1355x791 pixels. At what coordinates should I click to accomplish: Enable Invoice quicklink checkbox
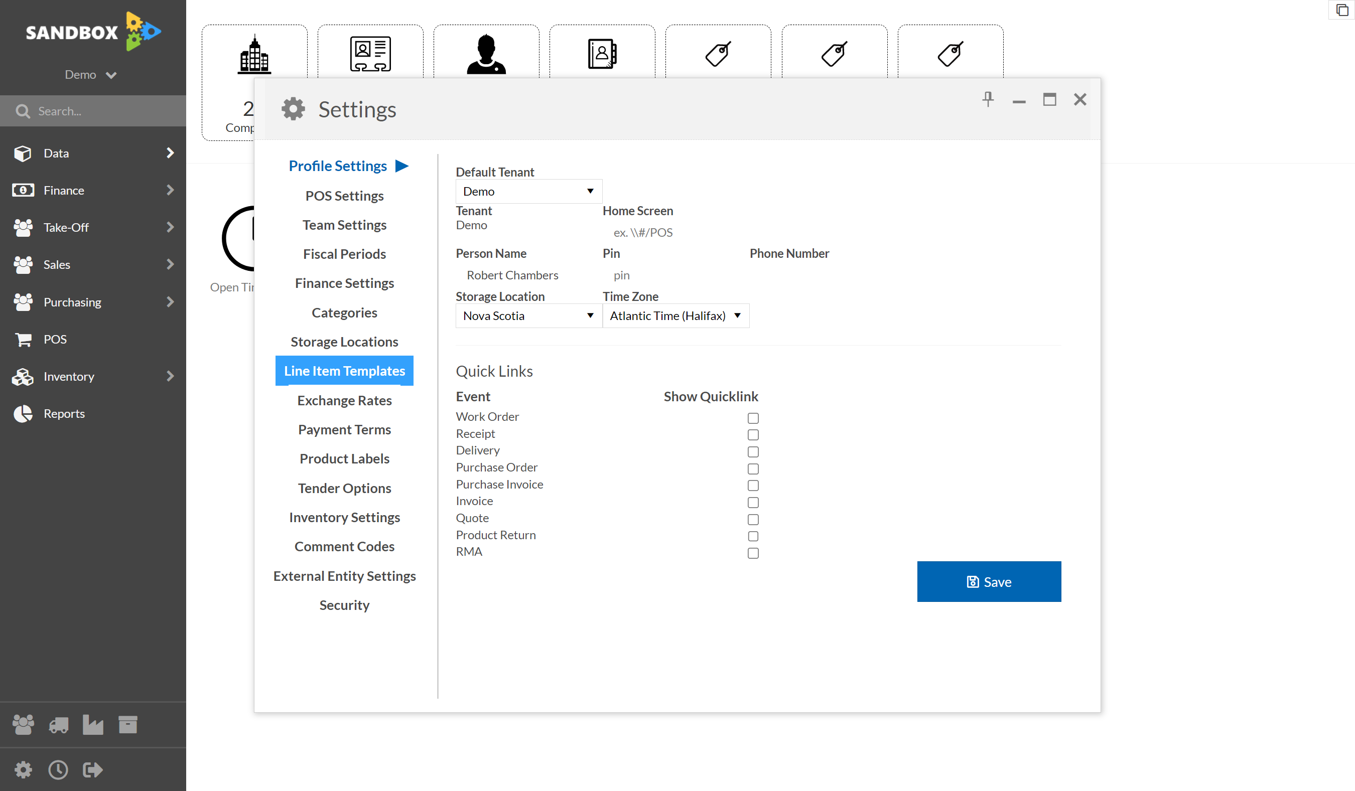(x=753, y=503)
